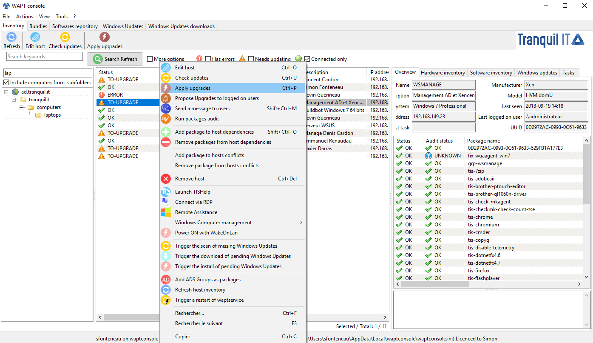Switch to the Software inventory tab

click(491, 73)
